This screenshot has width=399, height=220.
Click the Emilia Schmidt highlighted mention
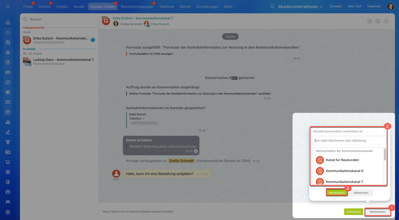click(181, 161)
